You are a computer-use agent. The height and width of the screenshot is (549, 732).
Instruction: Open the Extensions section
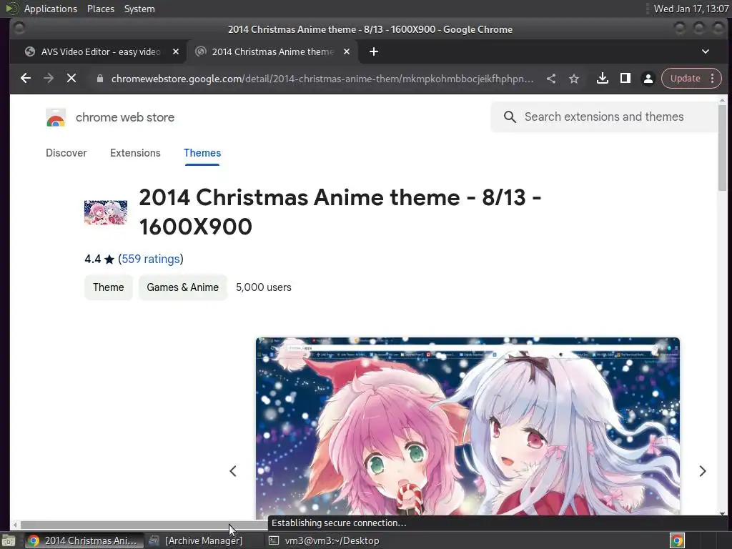tap(135, 153)
